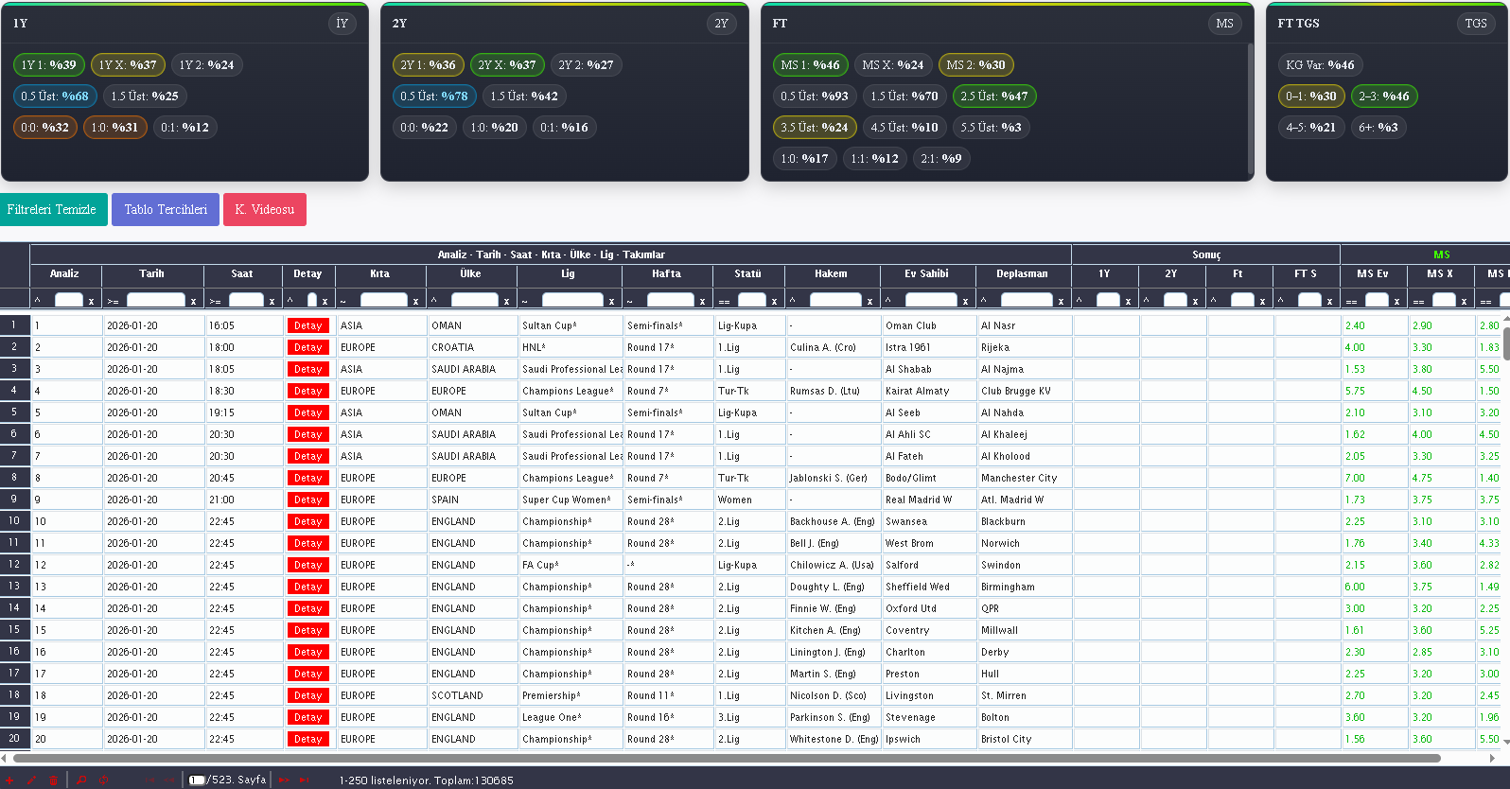The image size is (1510, 789).
Task: Toggle the 2.5 Üst: %47 filter chip
Action: [x=993, y=96]
